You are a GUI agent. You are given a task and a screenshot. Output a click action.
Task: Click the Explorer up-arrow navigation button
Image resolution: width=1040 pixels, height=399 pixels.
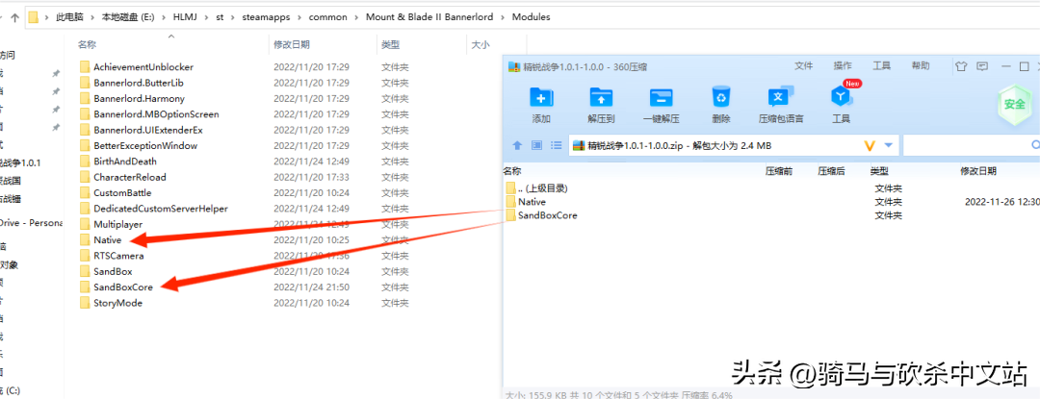click(x=14, y=17)
